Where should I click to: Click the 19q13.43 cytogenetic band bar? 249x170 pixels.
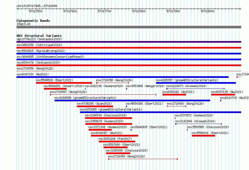(129, 27)
